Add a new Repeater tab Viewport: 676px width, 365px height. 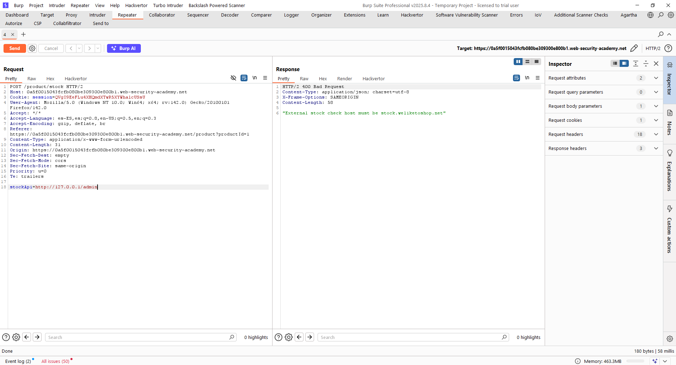(24, 34)
